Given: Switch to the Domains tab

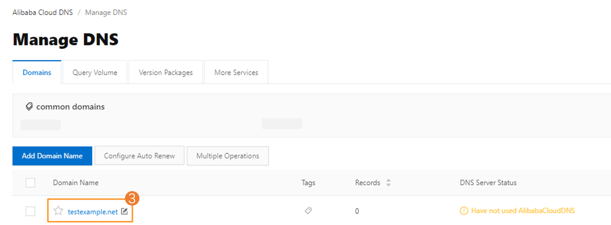Looking at the screenshot, I should (x=37, y=72).
